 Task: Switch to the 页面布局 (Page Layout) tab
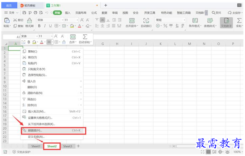pyautogui.click(x=81, y=13)
